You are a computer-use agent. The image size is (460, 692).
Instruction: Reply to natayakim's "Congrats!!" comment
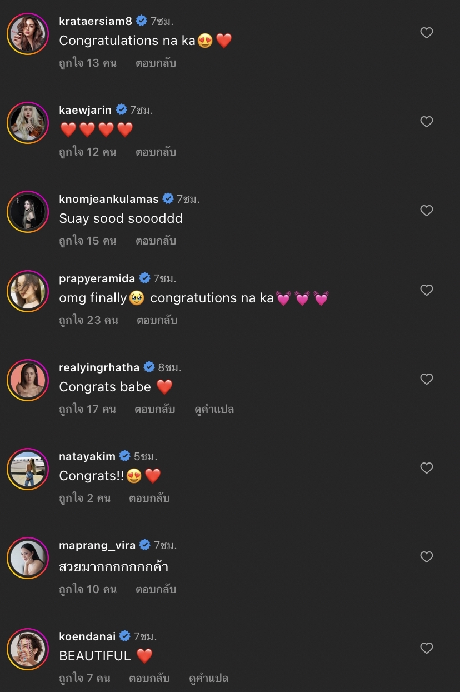coord(149,498)
